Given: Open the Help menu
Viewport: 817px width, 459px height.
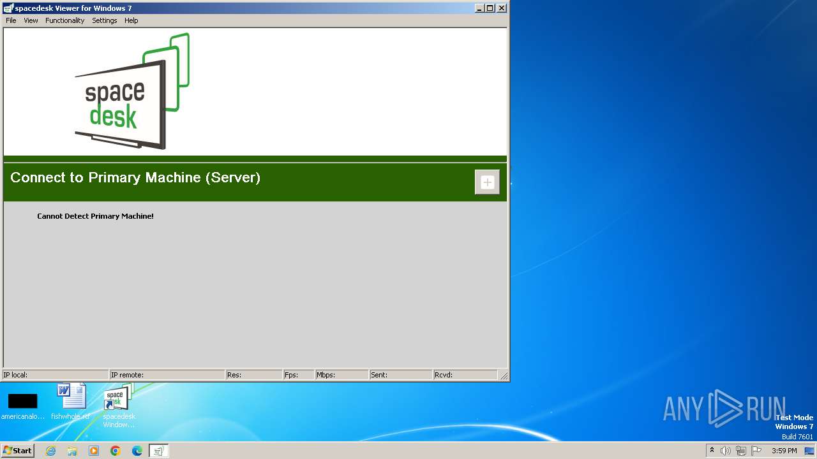Looking at the screenshot, I should point(131,20).
